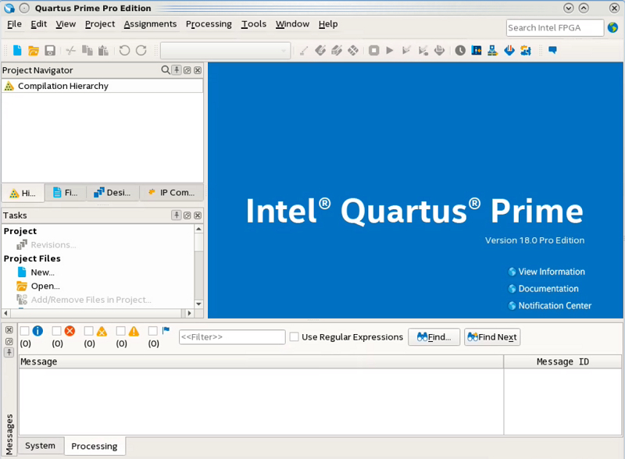Click the Notification Center link
Image resolution: width=625 pixels, height=459 pixels.
[x=555, y=305]
